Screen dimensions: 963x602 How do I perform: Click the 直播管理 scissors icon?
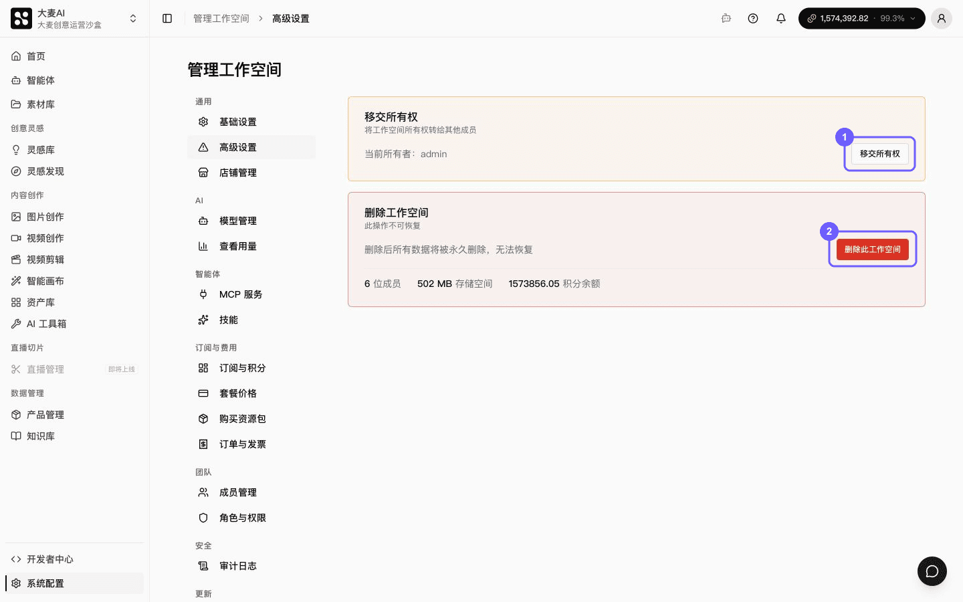point(16,369)
